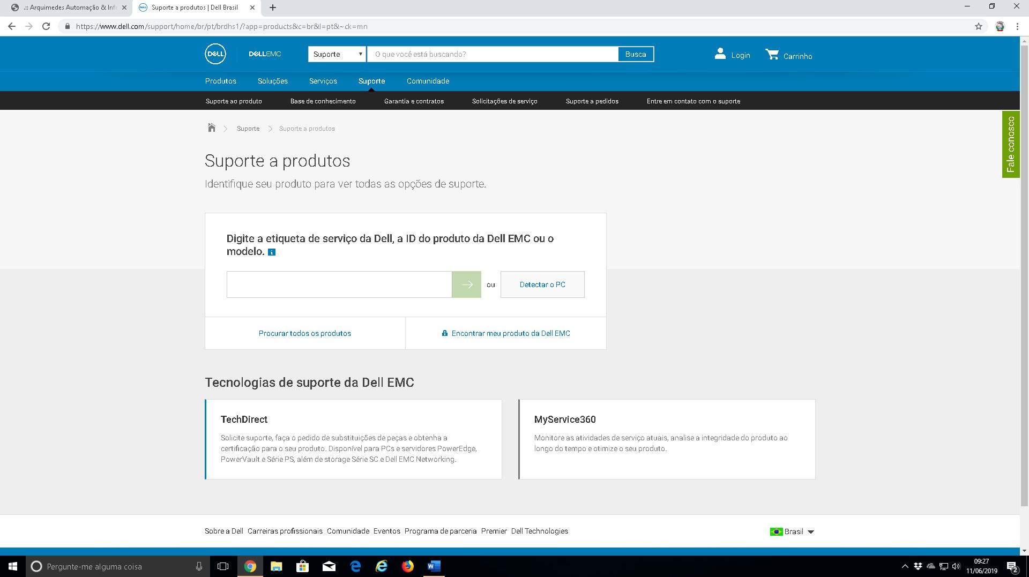This screenshot has width=1029, height=577.
Task: Launch Firefox from the taskbar
Action: point(407,566)
